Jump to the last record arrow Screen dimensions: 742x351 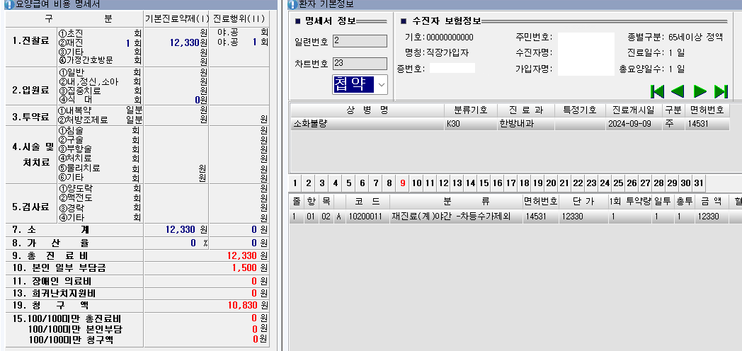721,91
